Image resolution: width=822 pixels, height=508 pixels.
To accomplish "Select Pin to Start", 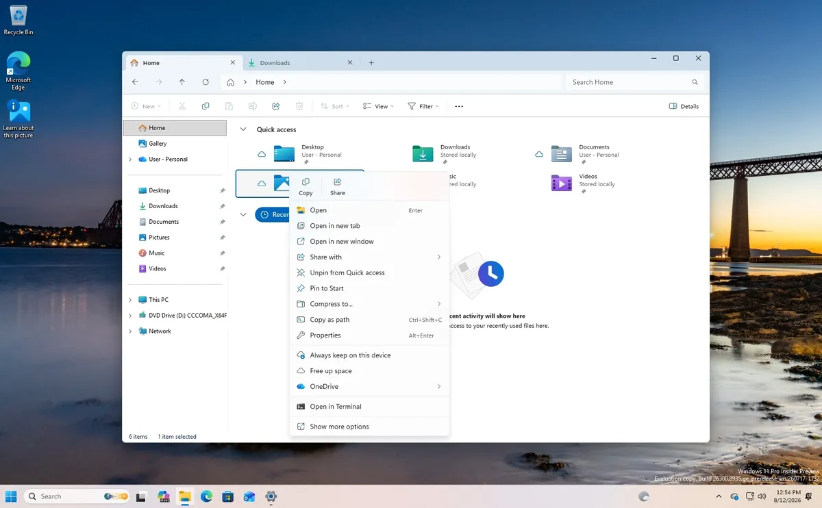I will tap(370, 288).
